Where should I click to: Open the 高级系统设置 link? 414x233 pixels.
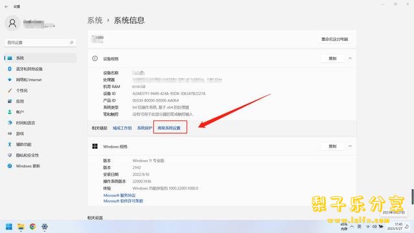pyautogui.click(x=169, y=128)
